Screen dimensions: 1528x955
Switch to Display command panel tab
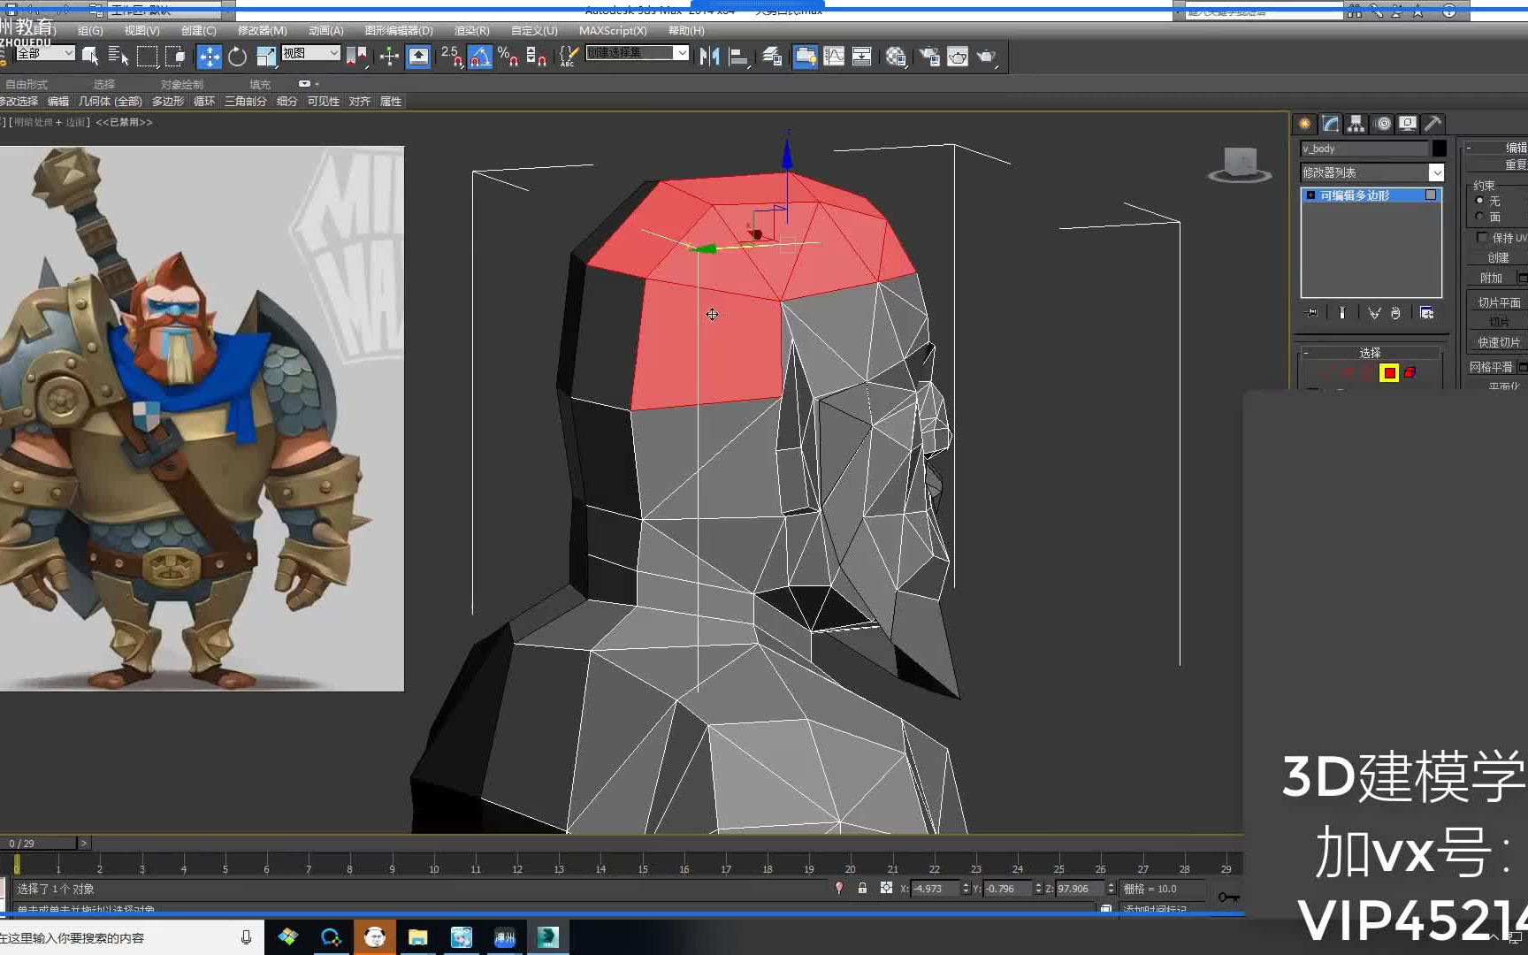[1408, 124]
